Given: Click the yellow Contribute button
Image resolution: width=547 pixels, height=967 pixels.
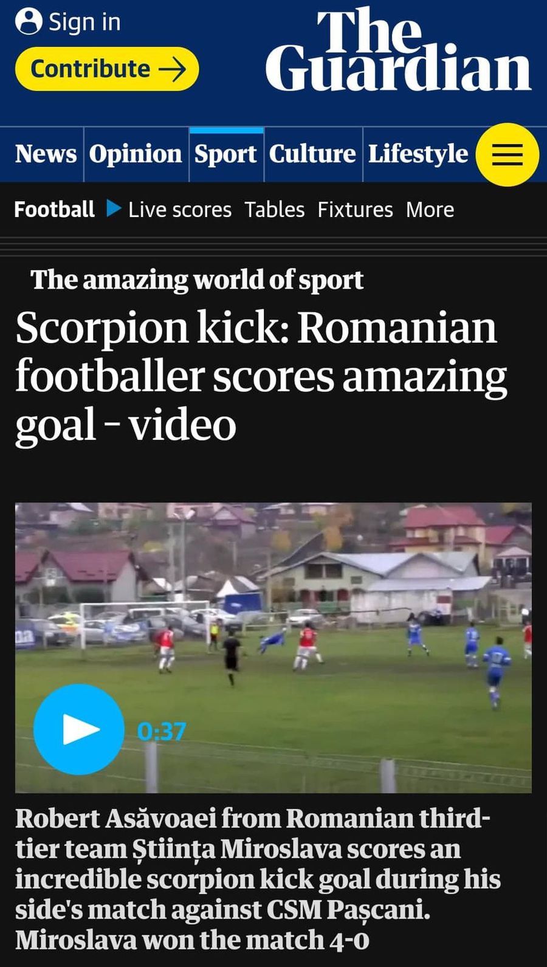Looking at the screenshot, I should pyautogui.click(x=107, y=69).
